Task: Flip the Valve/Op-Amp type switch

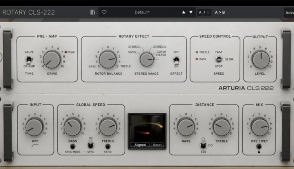Action: [x=29, y=60]
